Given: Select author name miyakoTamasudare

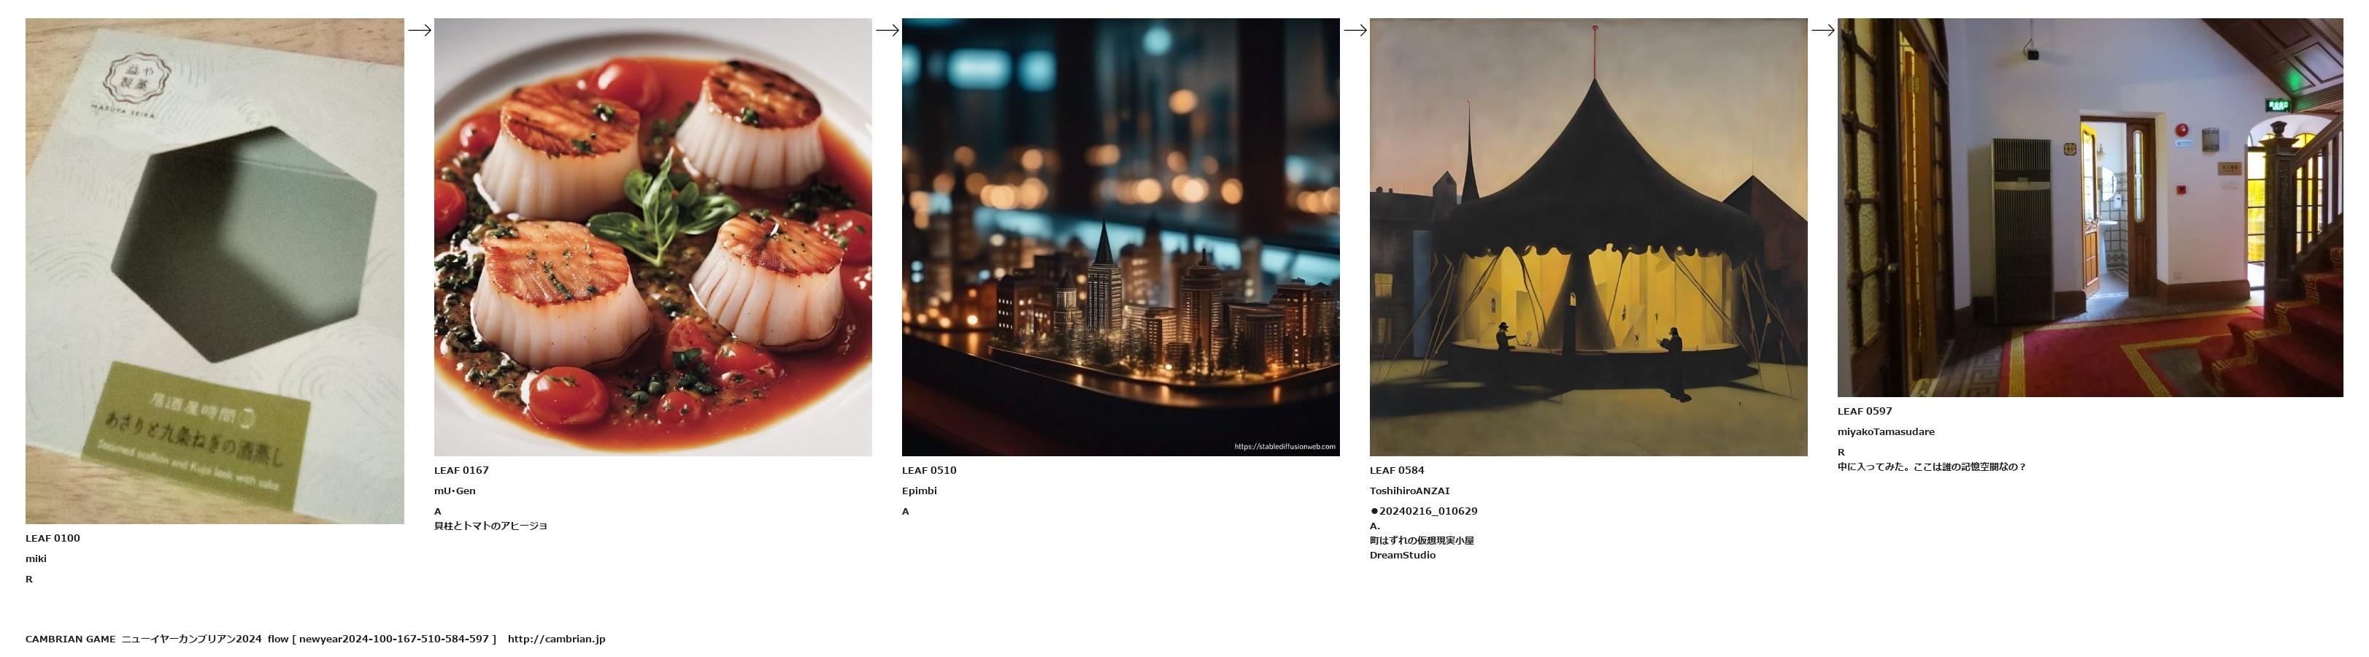Looking at the screenshot, I should (1885, 431).
